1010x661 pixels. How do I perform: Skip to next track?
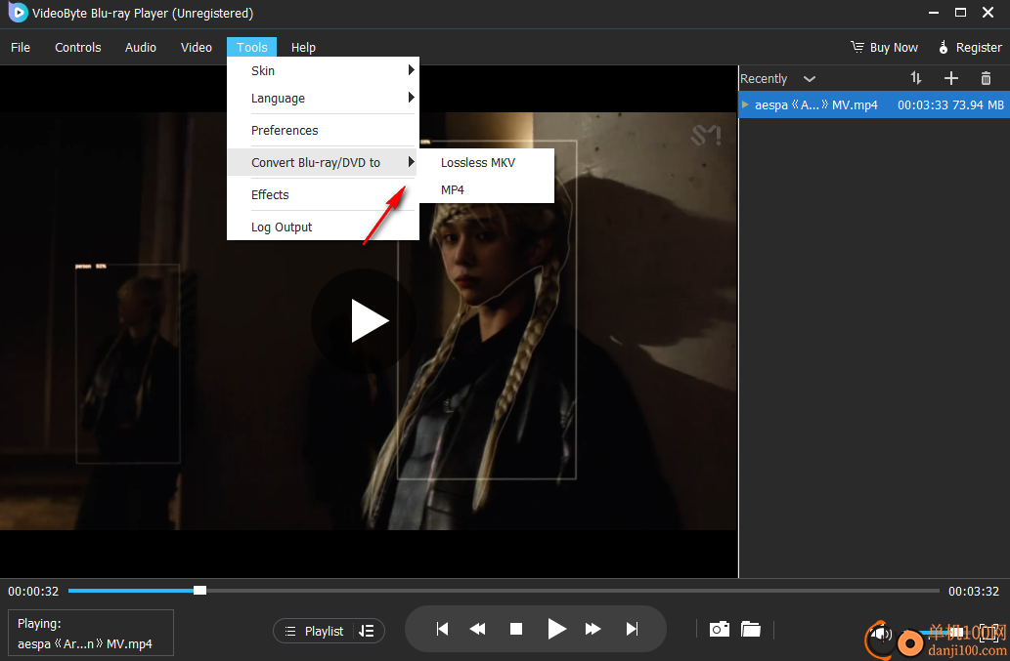tap(633, 629)
